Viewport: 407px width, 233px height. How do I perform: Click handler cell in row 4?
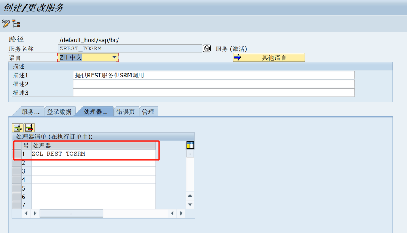[x=93, y=180]
